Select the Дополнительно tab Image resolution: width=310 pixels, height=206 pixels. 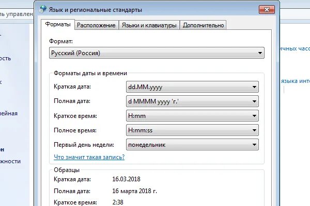coord(203,25)
